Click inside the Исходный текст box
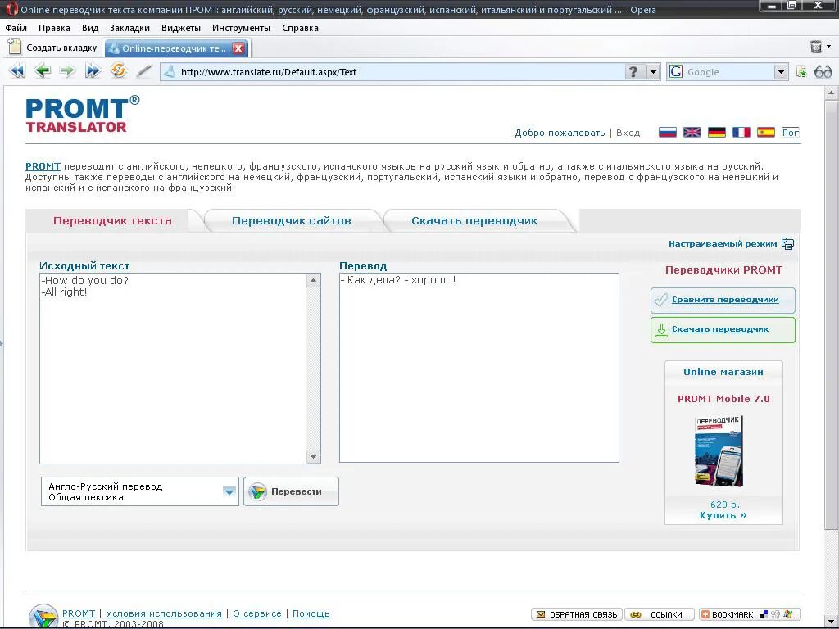The width and height of the screenshot is (839, 629). pyautogui.click(x=173, y=369)
